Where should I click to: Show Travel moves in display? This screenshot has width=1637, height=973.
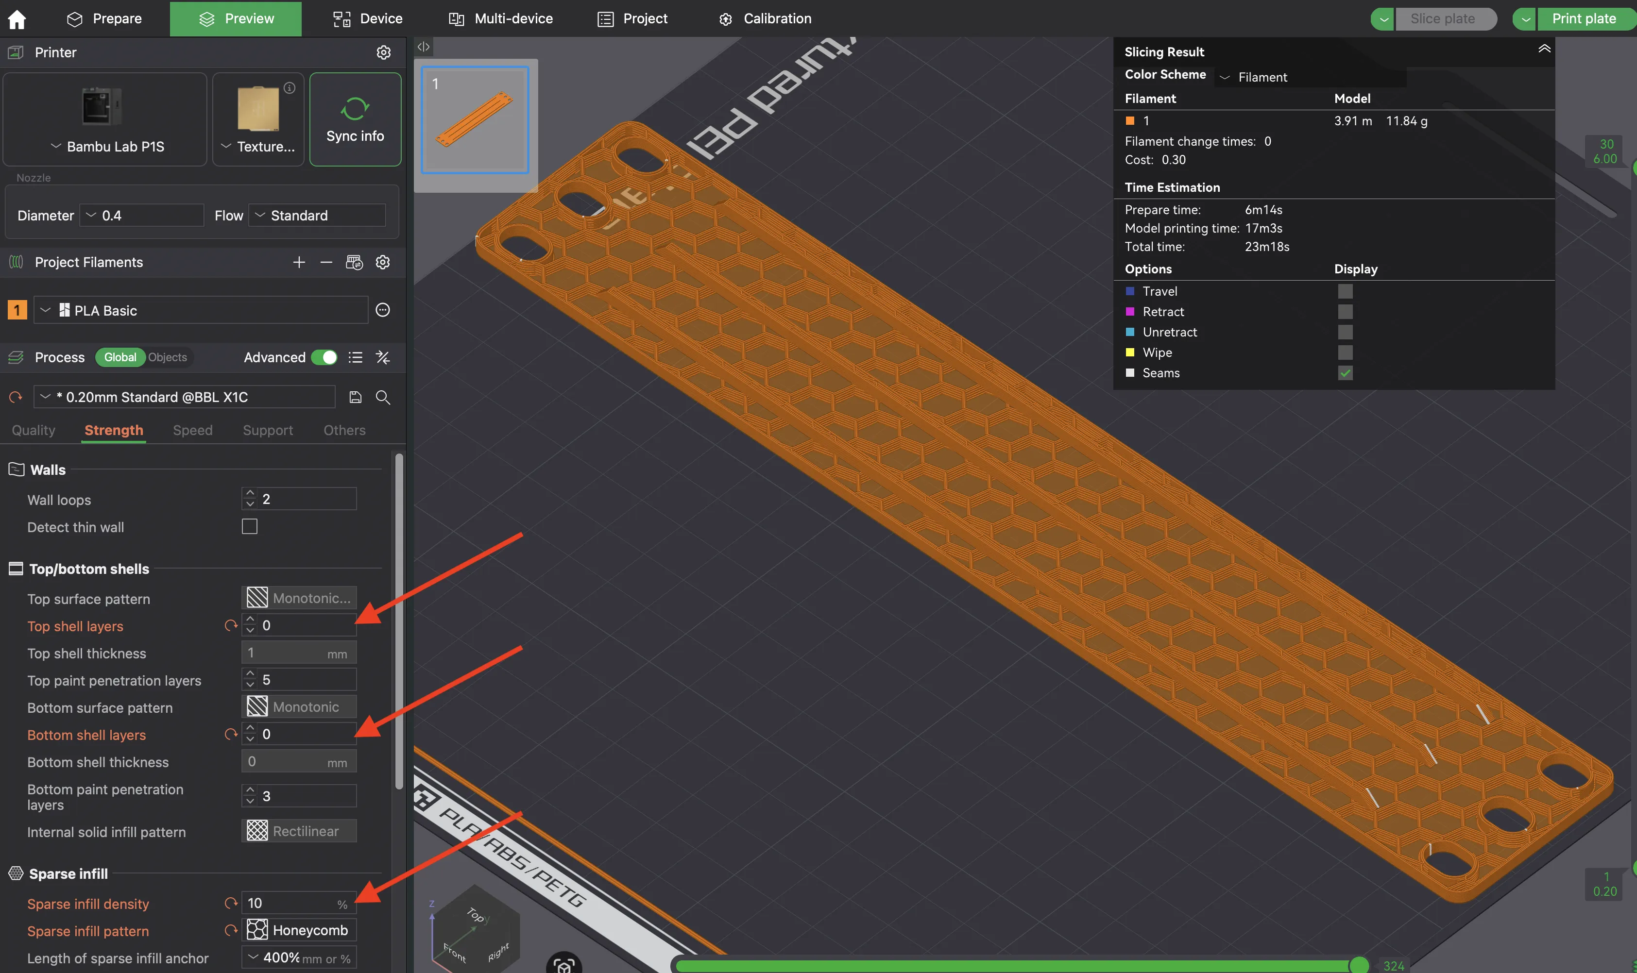1345,291
